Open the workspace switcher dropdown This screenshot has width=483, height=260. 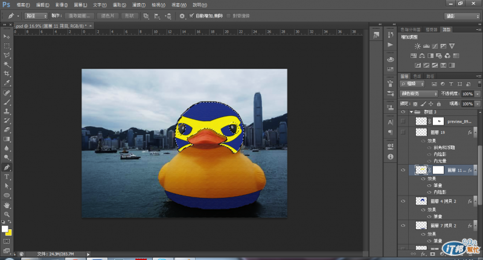pos(462,16)
